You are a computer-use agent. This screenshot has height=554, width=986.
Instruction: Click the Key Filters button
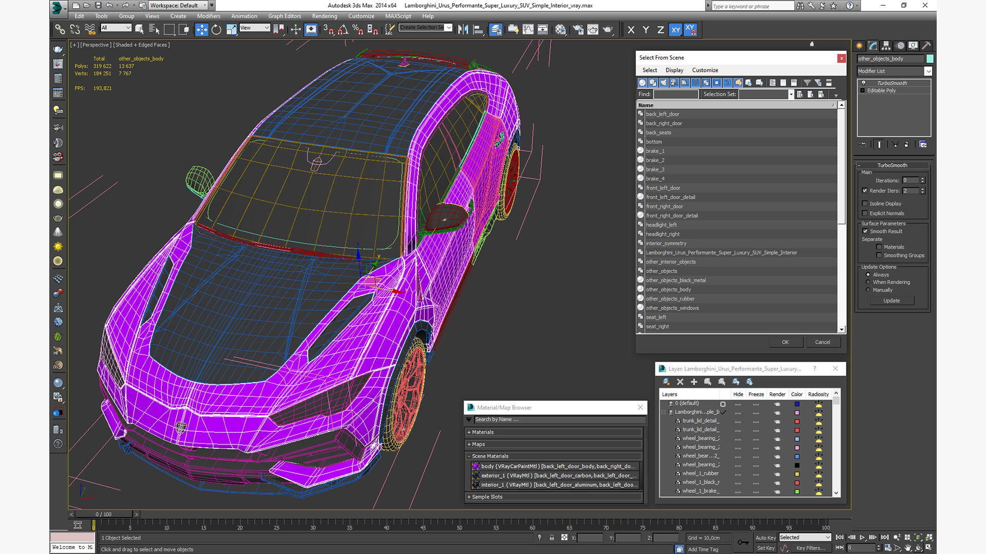click(x=811, y=548)
